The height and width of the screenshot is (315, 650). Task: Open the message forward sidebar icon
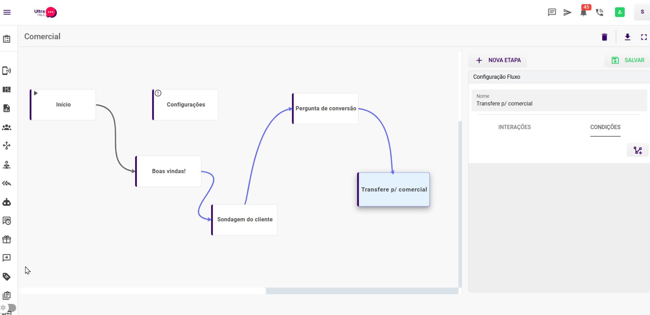7,258
